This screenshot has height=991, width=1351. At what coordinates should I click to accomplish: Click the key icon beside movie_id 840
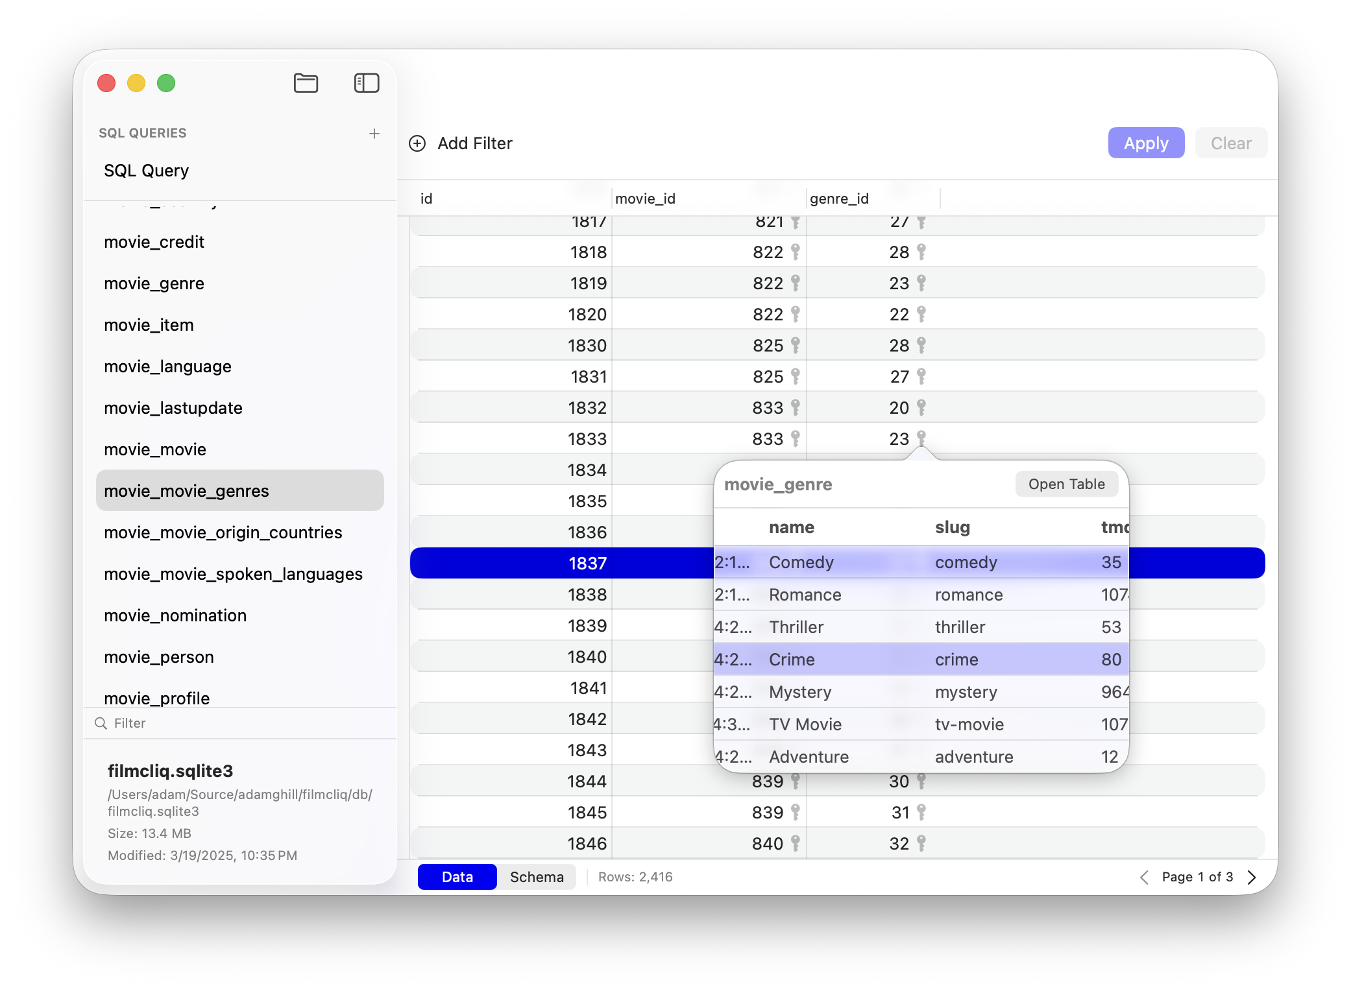(795, 844)
